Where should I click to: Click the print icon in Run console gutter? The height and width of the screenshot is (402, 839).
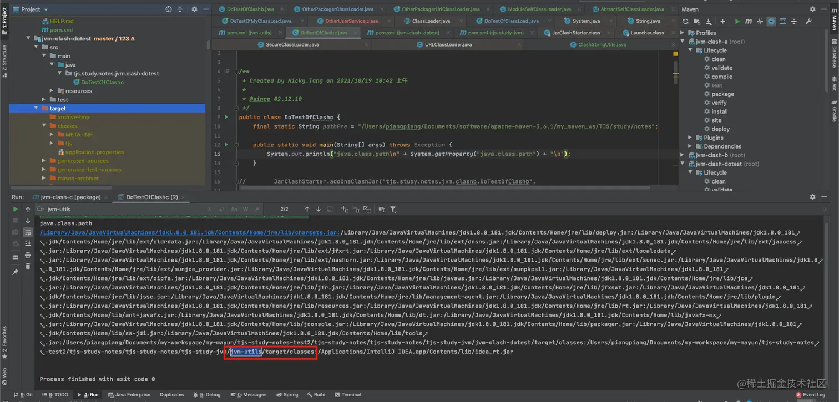[28, 255]
